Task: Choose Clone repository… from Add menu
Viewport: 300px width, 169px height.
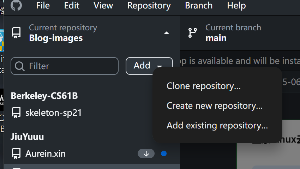Action: [x=204, y=86]
